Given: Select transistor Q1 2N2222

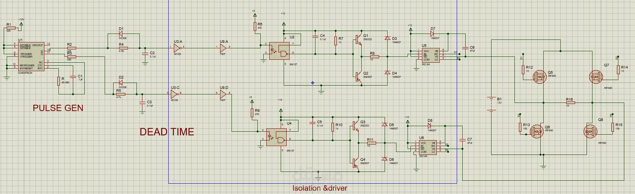Looking at the screenshot, I should tap(358, 40).
